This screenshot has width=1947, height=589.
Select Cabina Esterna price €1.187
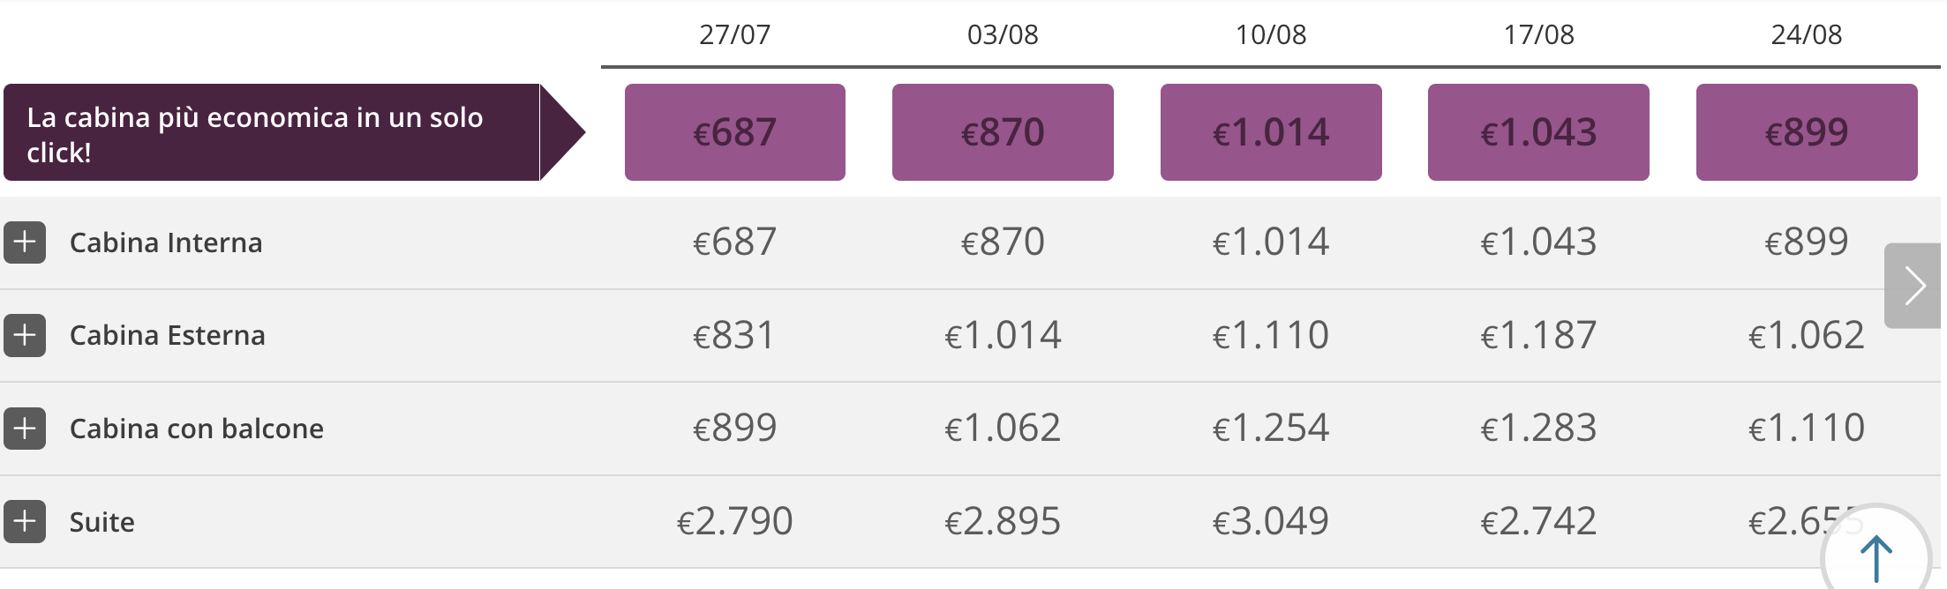click(1538, 335)
